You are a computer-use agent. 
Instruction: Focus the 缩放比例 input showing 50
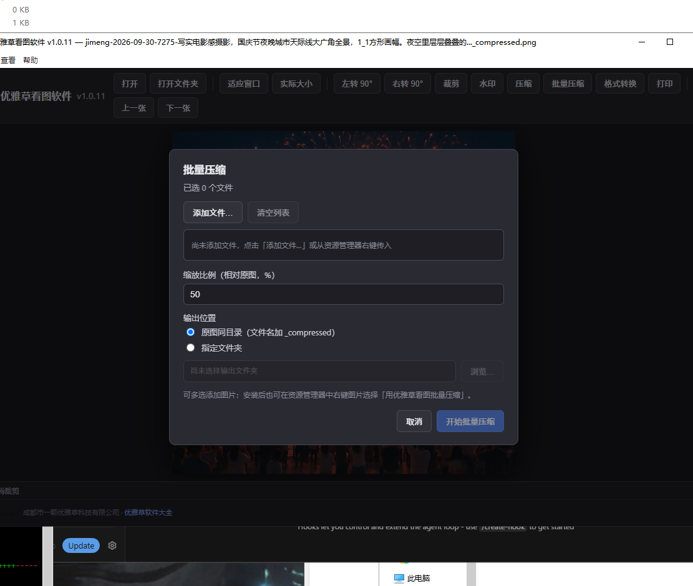344,294
